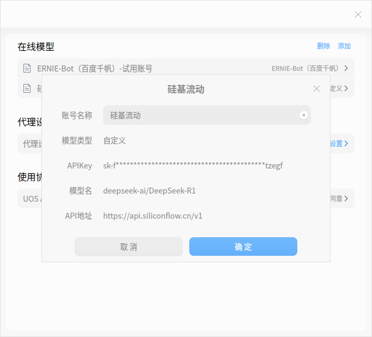This screenshot has height=337, width=372.
Task: Edit the 账号名称 text field
Action: point(207,115)
